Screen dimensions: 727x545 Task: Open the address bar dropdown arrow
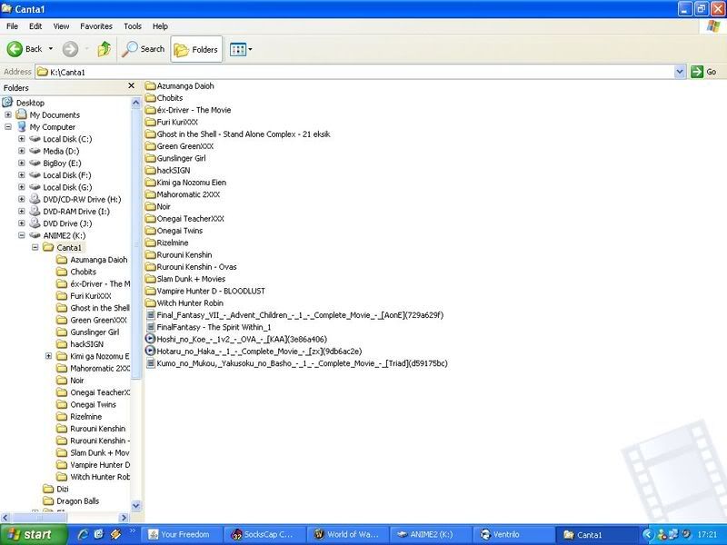[680, 72]
